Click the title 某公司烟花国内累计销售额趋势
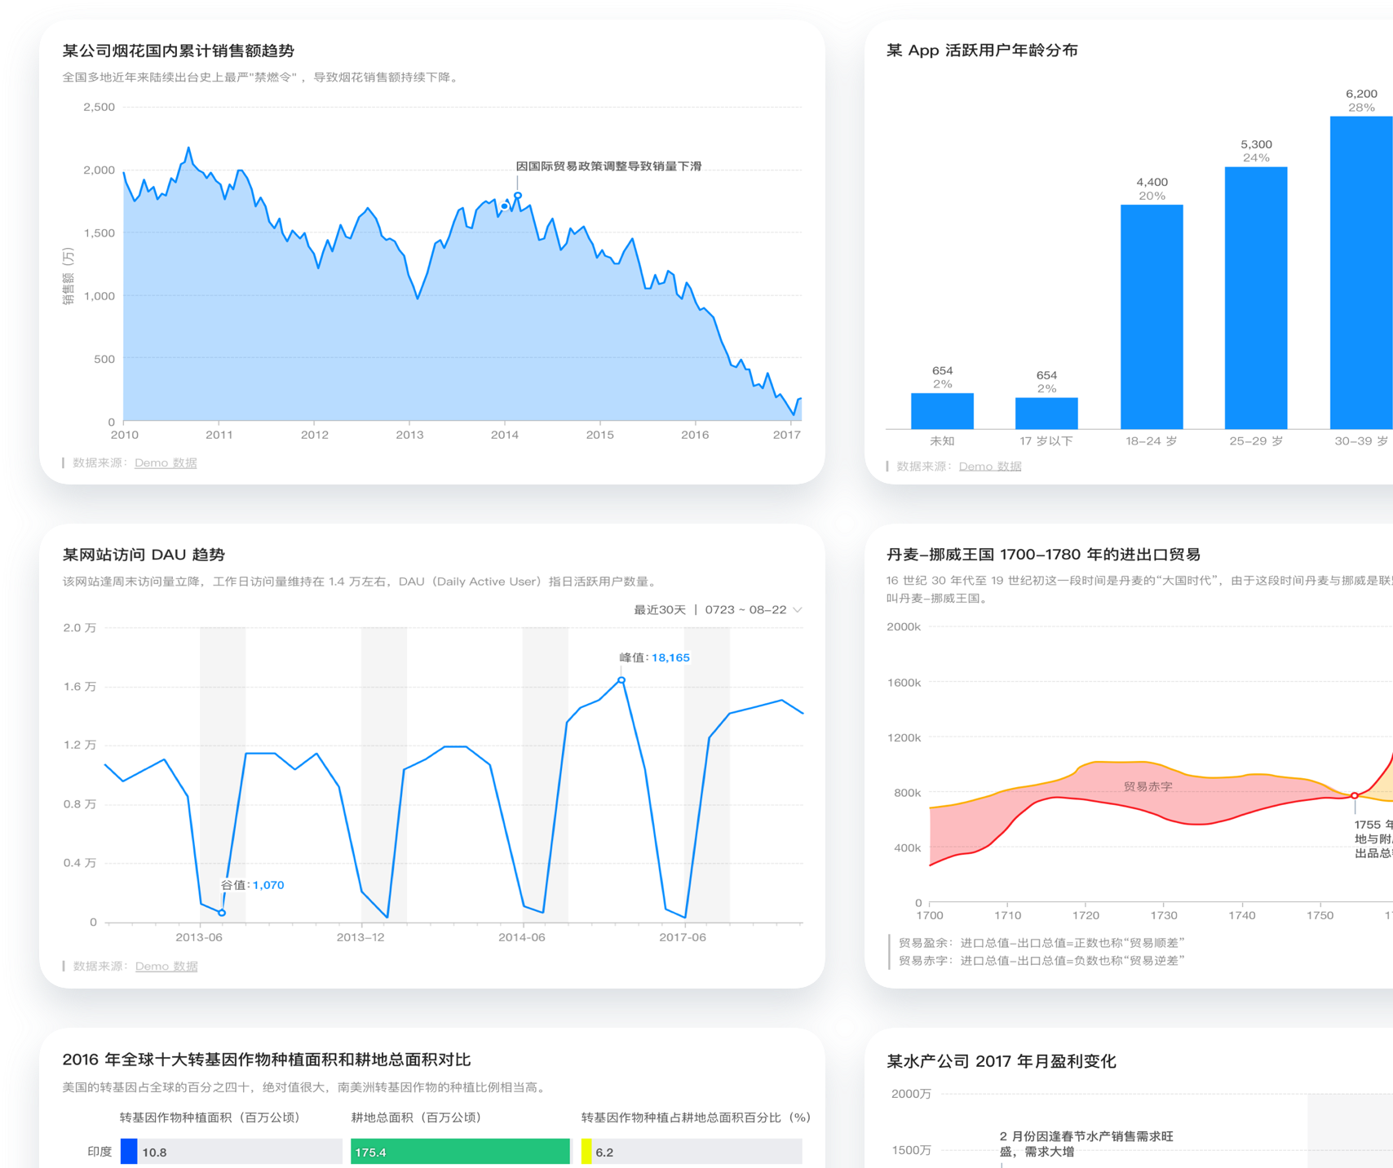 click(179, 51)
